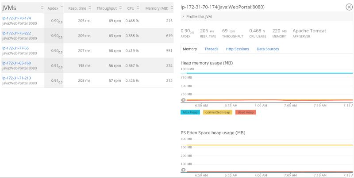Click the heap memory chart timeline handle
The width and height of the screenshot is (354, 178).
183,100
